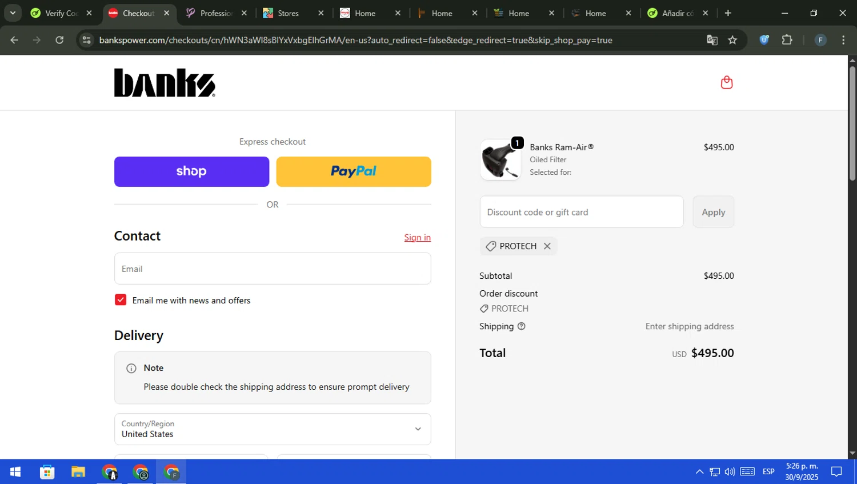Click the ESP keyboard language indicator
857x484 pixels.
(768, 472)
